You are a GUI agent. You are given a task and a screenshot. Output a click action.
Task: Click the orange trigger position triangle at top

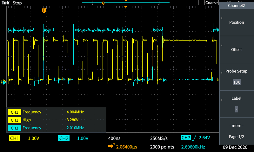pyautogui.click(x=126, y=7)
